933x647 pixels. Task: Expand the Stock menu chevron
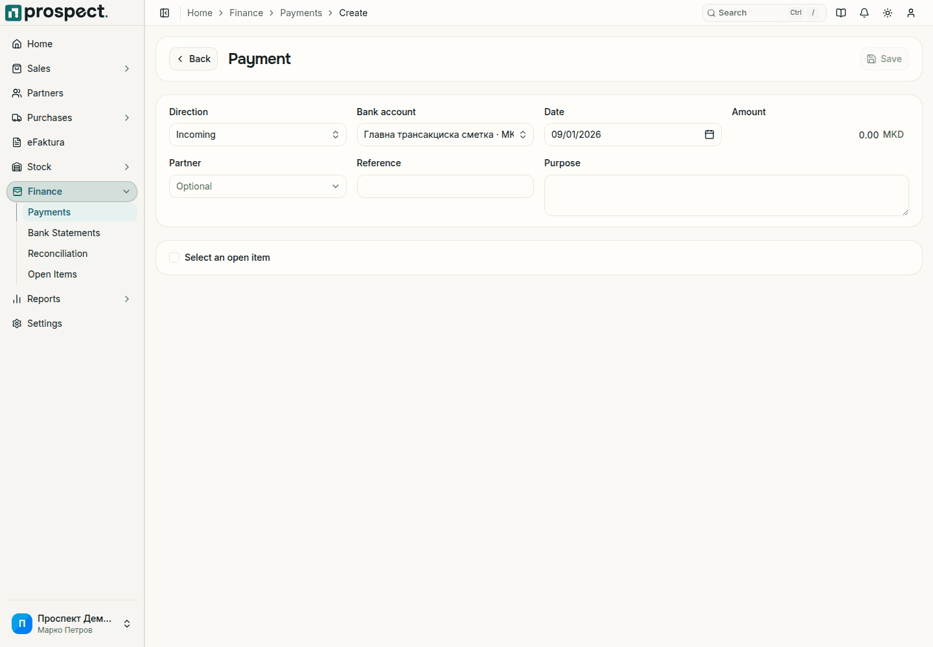pyautogui.click(x=127, y=167)
